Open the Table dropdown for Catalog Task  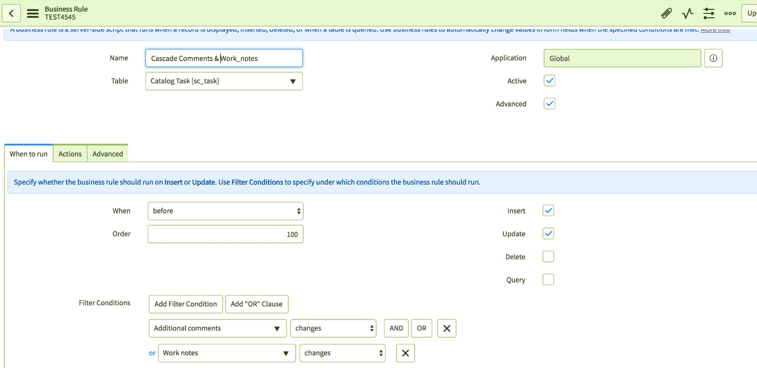coord(224,81)
